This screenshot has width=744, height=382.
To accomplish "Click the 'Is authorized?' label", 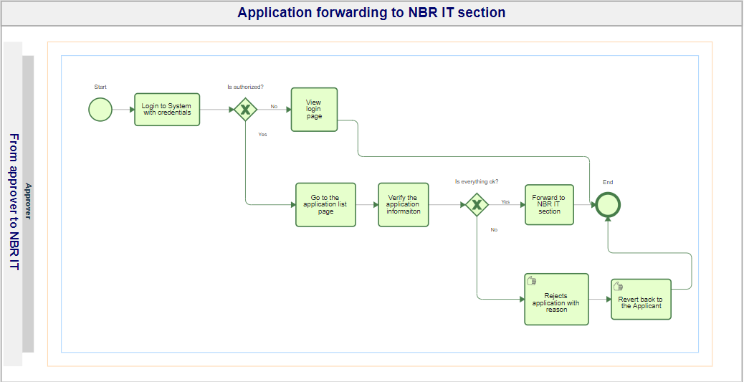I will point(245,87).
